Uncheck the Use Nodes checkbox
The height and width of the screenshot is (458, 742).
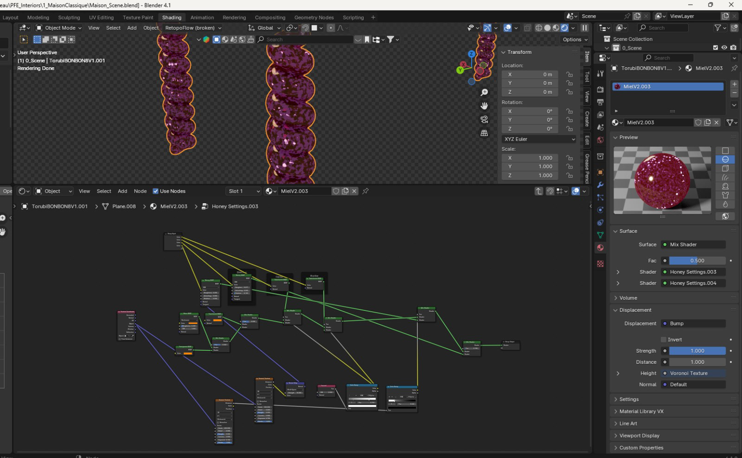pos(155,191)
